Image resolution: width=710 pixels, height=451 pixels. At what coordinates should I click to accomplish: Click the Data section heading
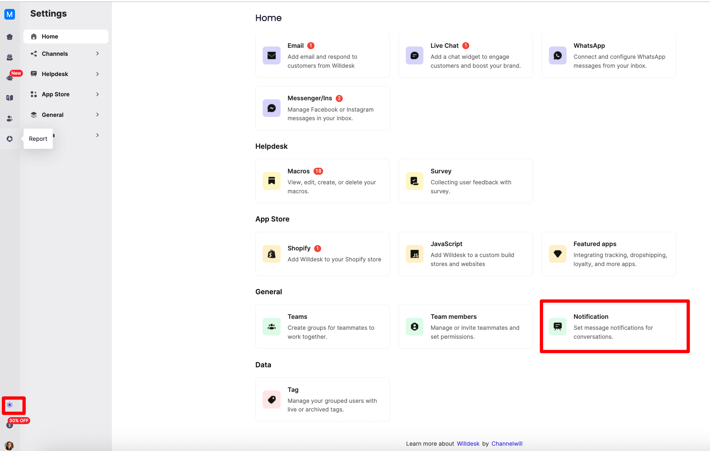tap(263, 365)
